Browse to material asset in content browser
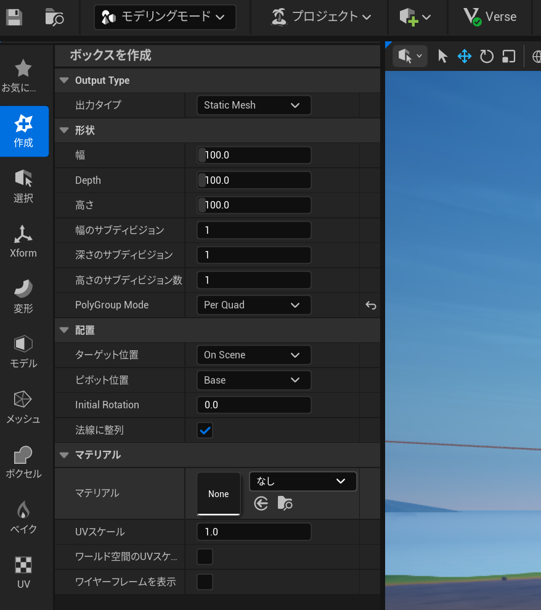This screenshot has width=541, height=610. pyautogui.click(x=285, y=504)
